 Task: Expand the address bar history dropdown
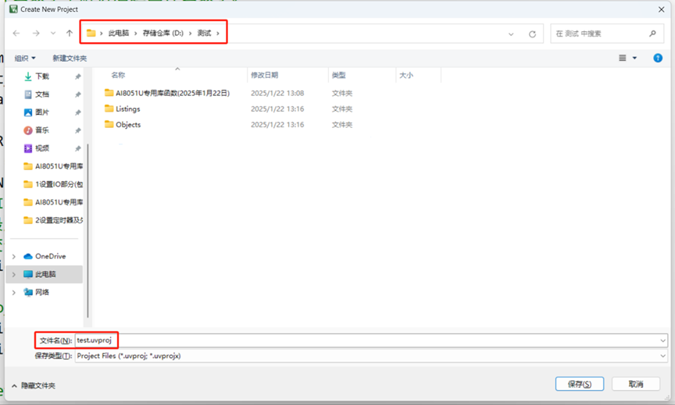(x=511, y=34)
